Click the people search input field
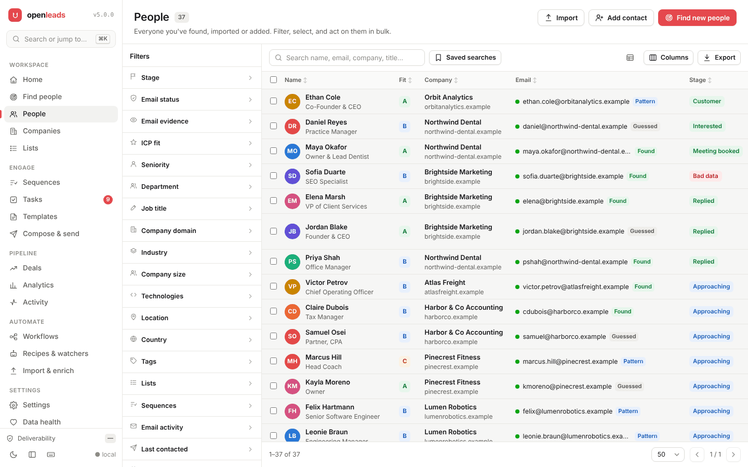The image size is (748, 467). point(347,58)
